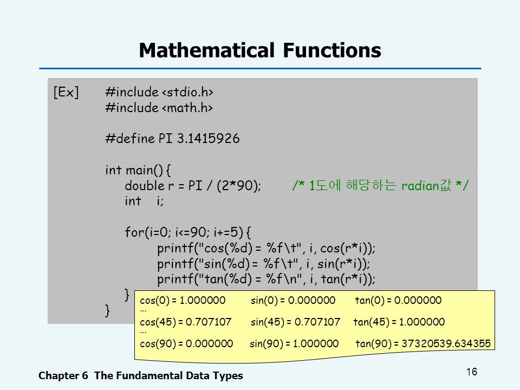
Task: Select the printf line with "tan(%d)"
Action: 266,279
